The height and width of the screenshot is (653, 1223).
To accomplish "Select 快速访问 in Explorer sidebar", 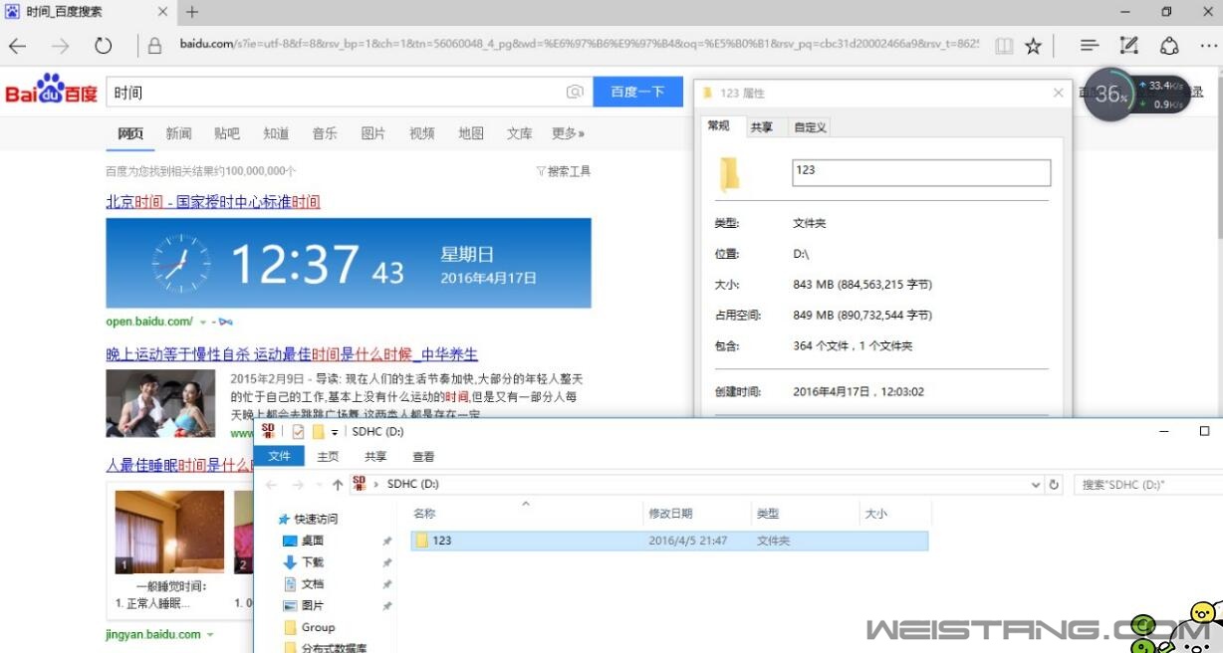I will 308,519.
